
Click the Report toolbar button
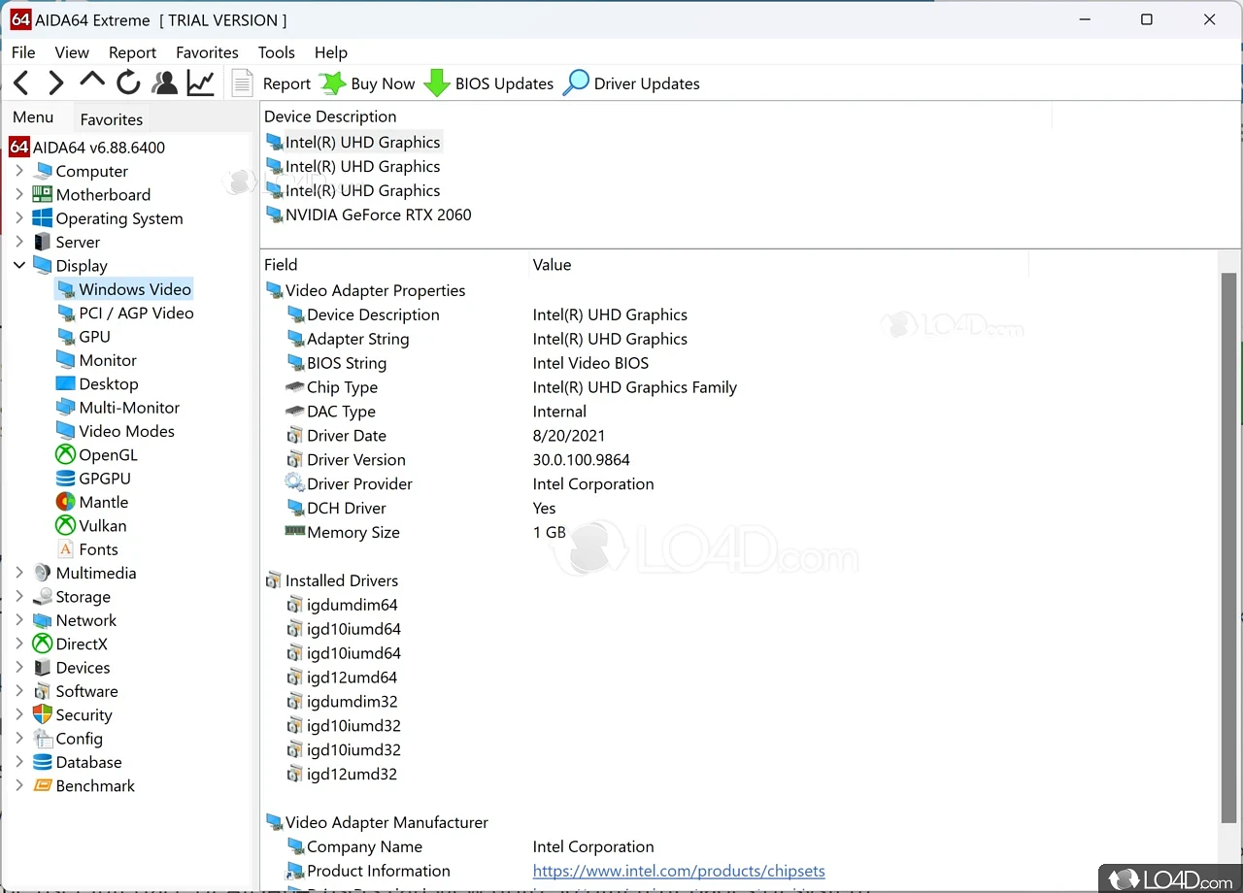[272, 83]
